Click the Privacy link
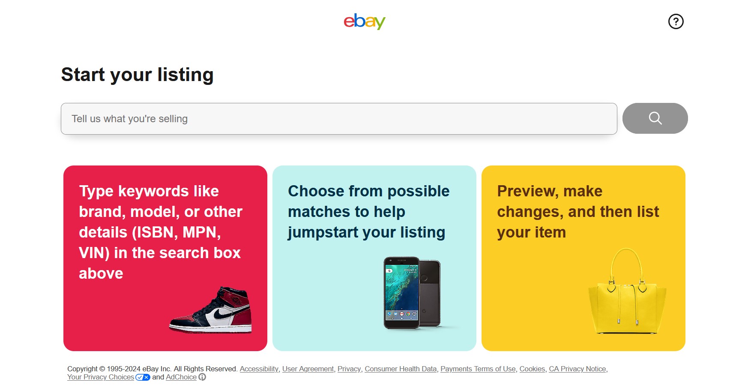Image resolution: width=751 pixels, height=385 pixels. coord(349,369)
